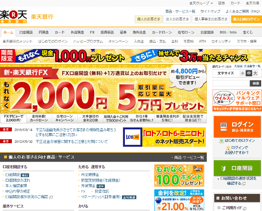
Task: Click the green 口座開設 button
Action: 237,168
